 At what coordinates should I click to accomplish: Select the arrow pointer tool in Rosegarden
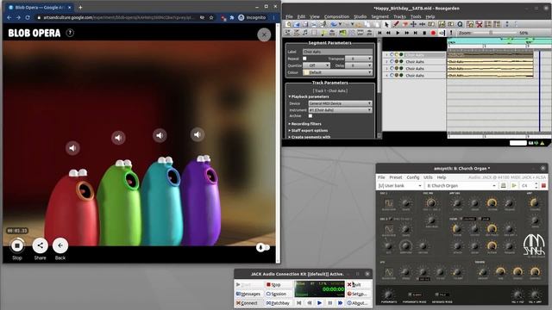coord(387,24)
